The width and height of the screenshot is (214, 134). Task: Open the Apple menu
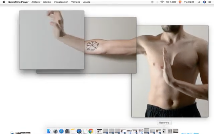coord(4,2)
